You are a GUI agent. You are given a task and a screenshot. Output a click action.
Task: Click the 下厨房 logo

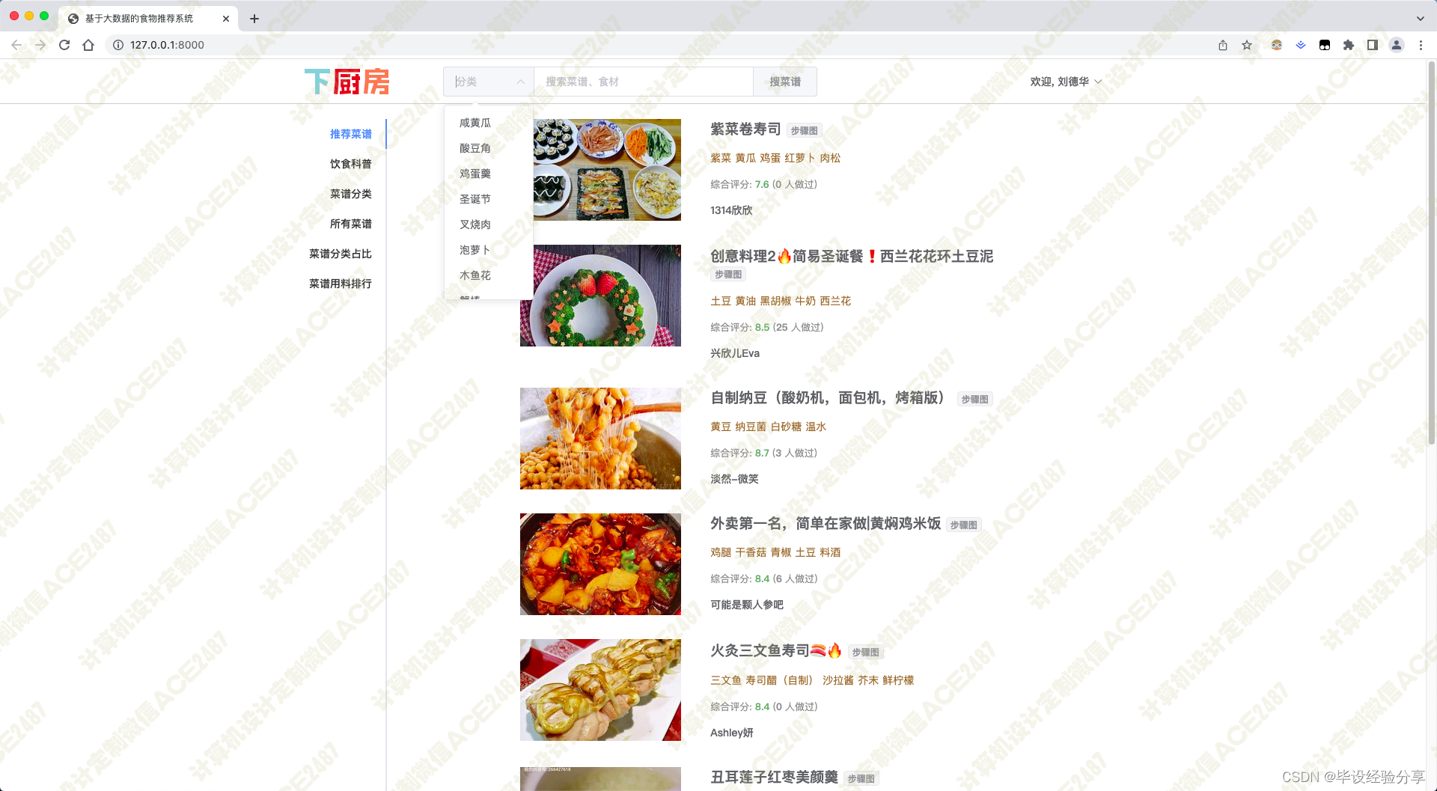pyautogui.click(x=347, y=82)
